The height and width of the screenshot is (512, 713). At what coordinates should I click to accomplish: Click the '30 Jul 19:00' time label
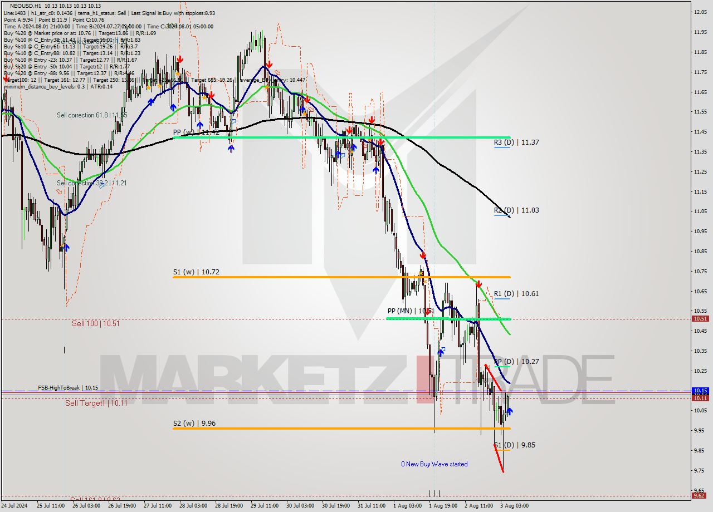click(336, 506)
